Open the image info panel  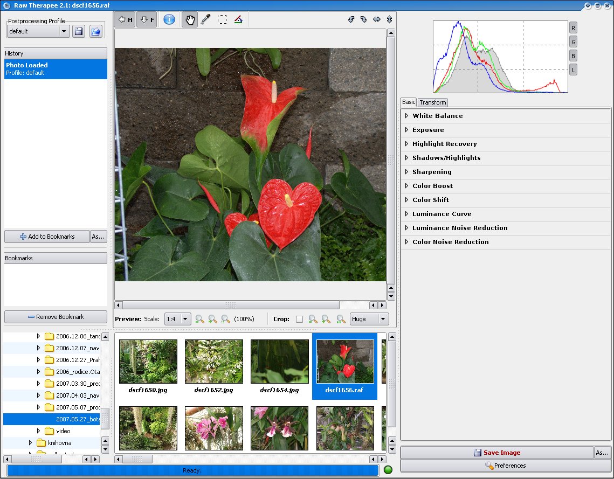(x=169, y=20)
